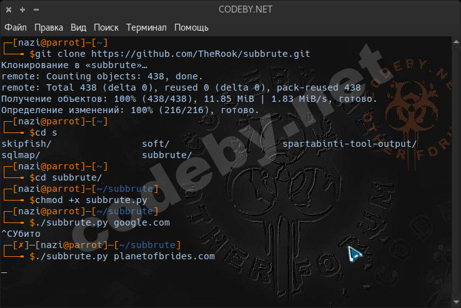Click the terminal cursor on last line

click(4, 272)
